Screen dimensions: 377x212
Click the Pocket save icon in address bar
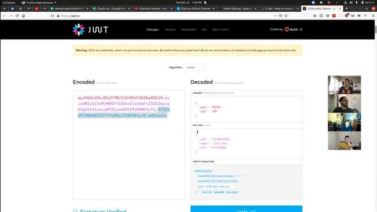click(x=280, y=16)
